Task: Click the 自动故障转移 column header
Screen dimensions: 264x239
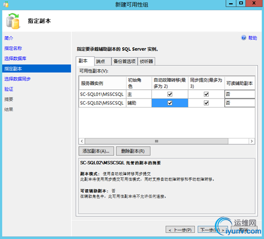Action: tap(170, 83)
